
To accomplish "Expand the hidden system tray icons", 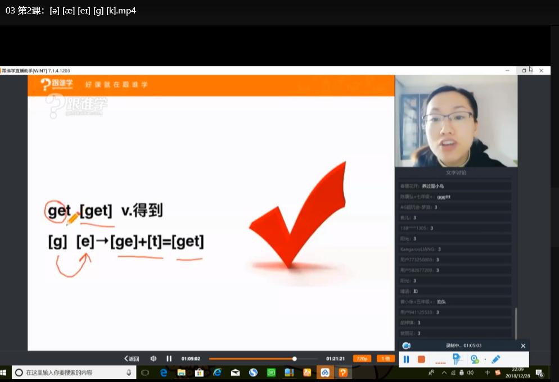I will (x=444, y=373).
